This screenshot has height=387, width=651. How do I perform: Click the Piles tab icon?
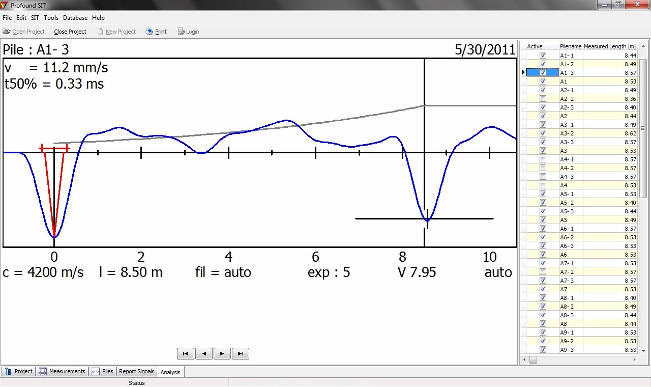tap(96, 372)
